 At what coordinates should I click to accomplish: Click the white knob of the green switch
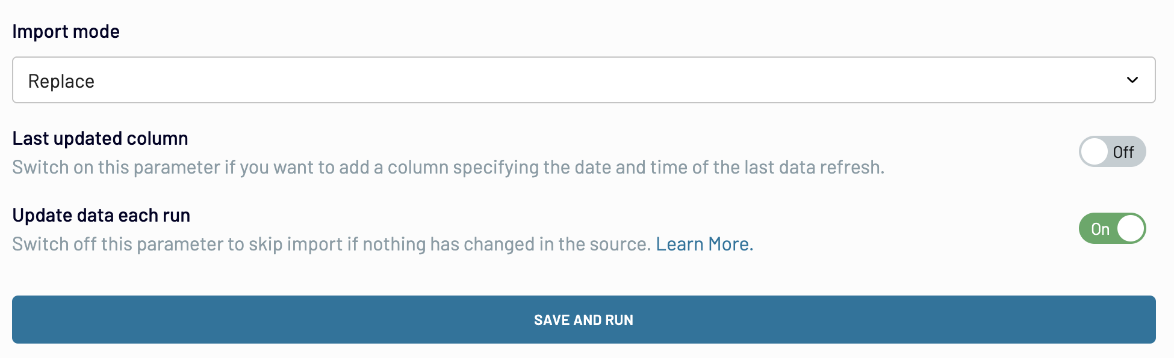click(1130, 228)
